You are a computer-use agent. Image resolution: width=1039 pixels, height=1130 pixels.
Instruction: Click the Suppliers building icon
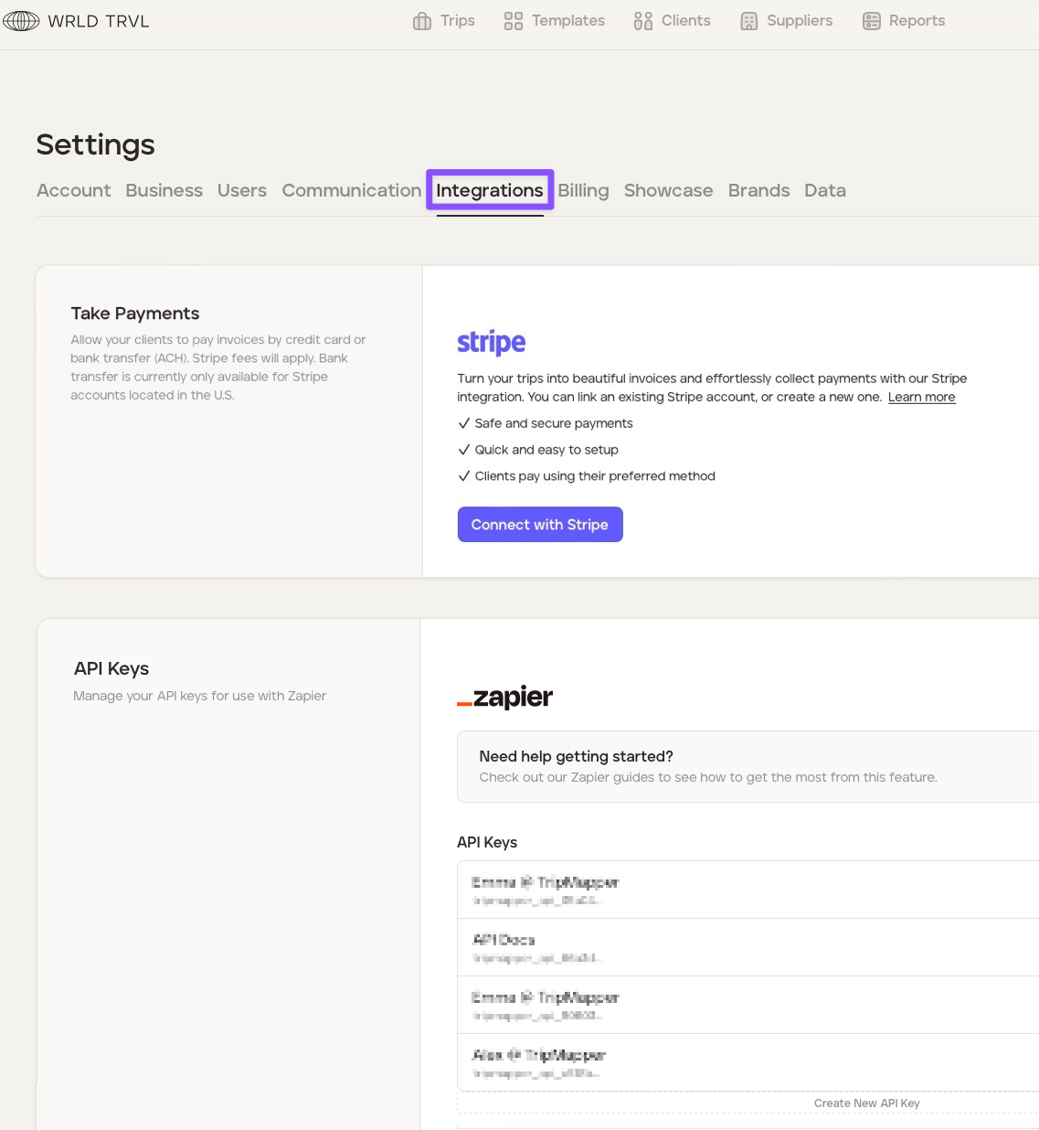tap(749, 21)
